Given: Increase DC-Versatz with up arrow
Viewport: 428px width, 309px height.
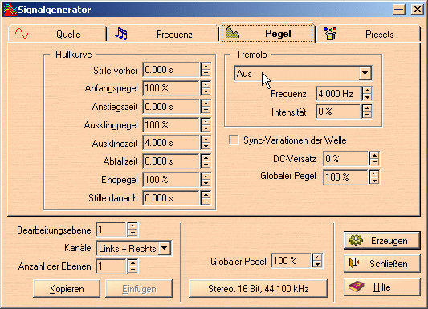Looking at the screenshot, I should pos(374,156).
